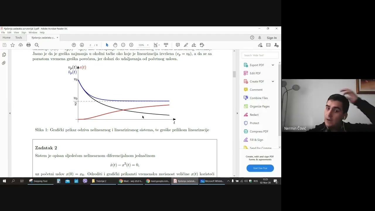Activate the hand pan tool
This screenshot has width=375, height=211.
point(115,45)
